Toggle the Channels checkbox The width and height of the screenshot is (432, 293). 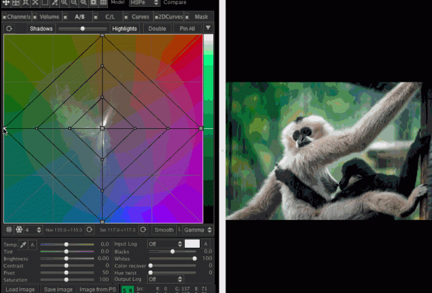pos(5,17)
